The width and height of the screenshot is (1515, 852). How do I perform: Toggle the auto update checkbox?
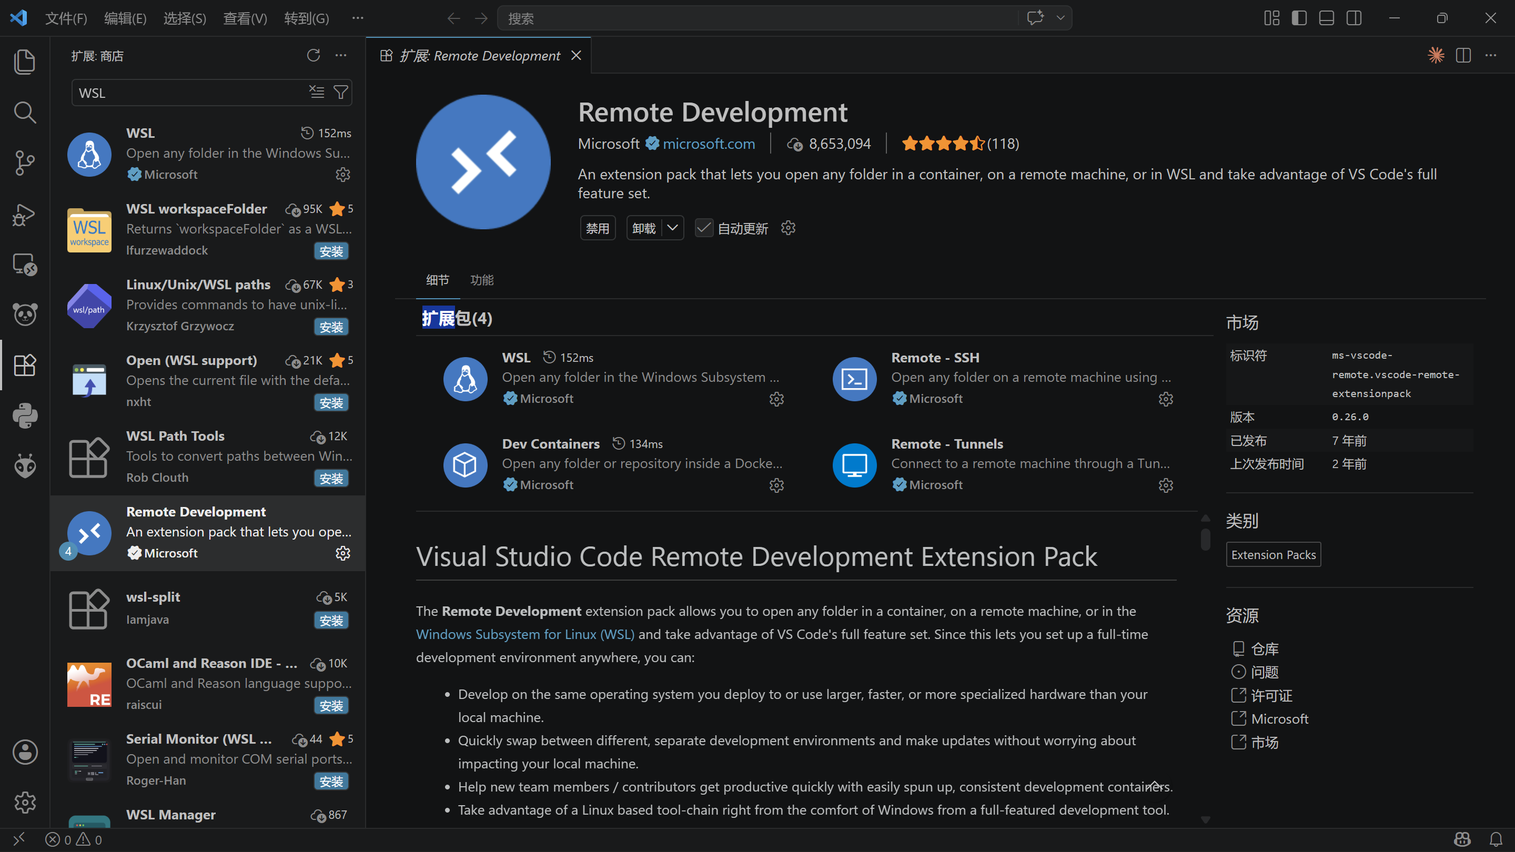pos(704,228)
